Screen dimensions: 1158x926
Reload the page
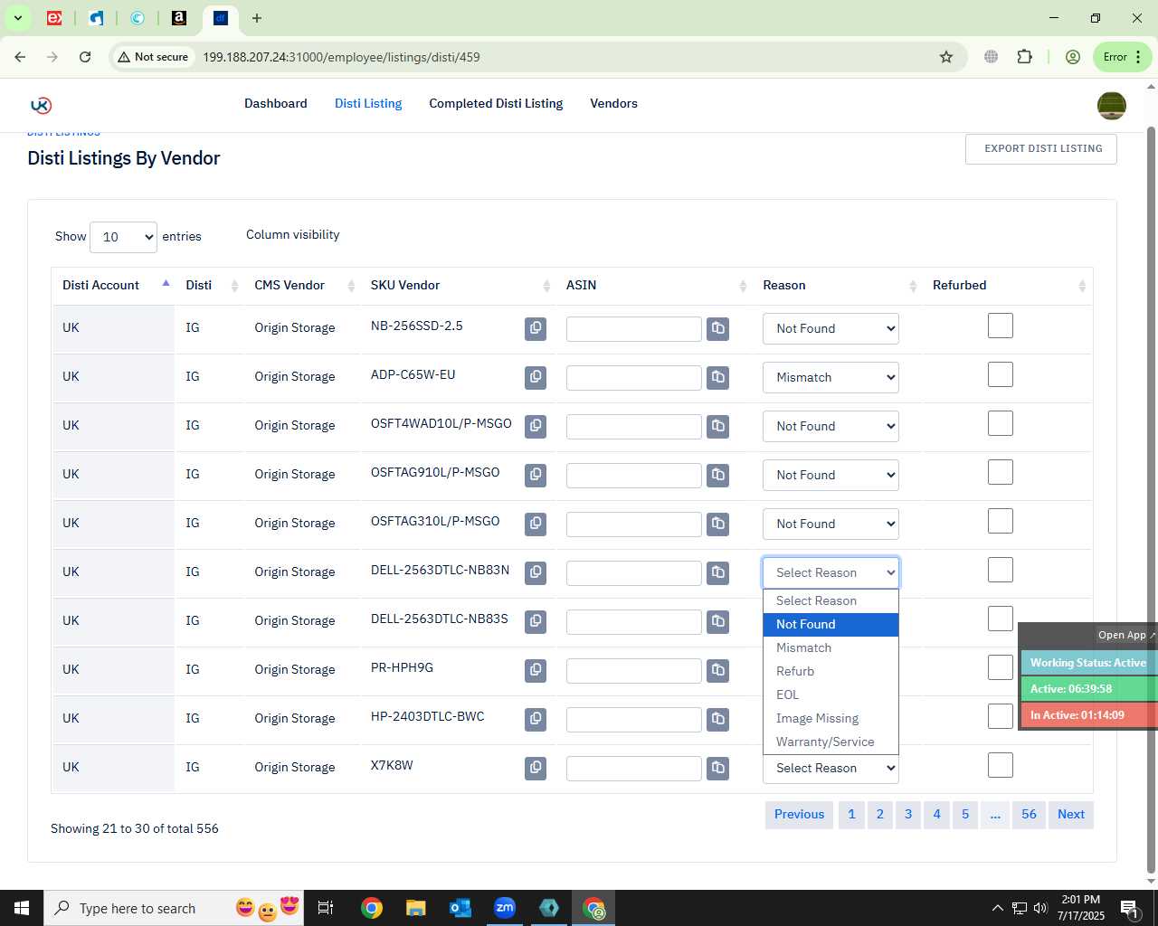[85, 57]
